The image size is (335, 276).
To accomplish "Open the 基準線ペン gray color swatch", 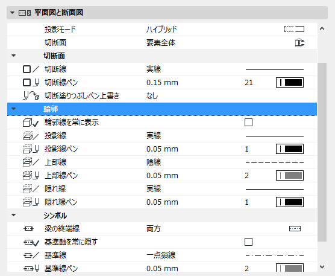I will (x=290, y=268).
